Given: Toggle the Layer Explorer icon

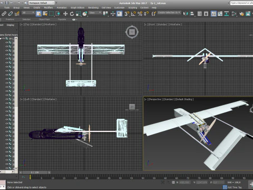Looking at the screenshot, I should (206, 14).
